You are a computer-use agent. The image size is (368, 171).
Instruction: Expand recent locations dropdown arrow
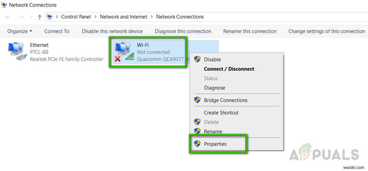point(31,17)
